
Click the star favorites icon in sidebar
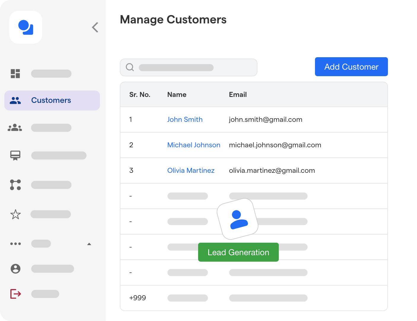tap(15, 214)
